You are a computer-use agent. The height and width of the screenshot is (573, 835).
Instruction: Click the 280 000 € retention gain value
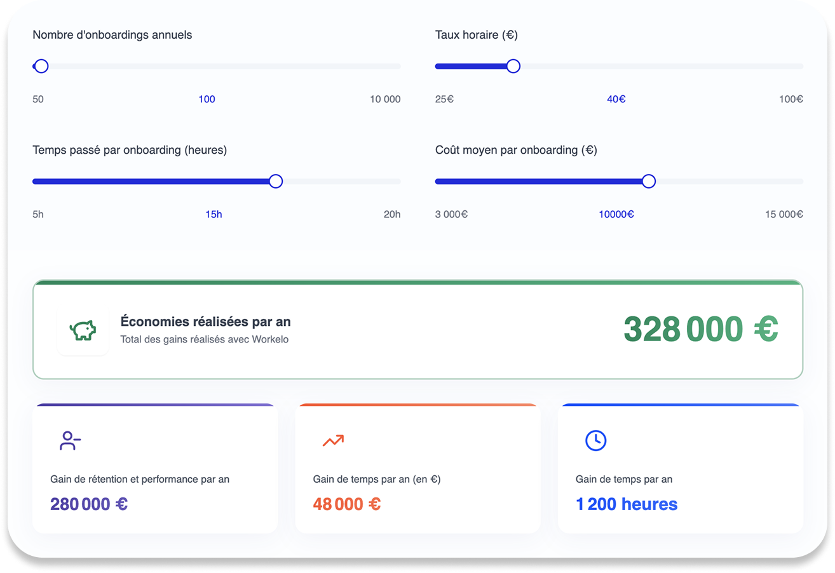(89, 504)
